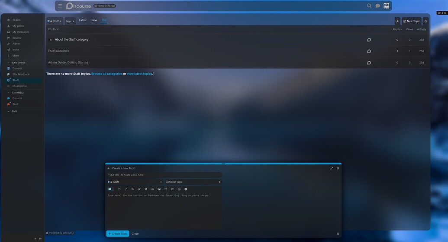This screenshot has height=242, width=448.
Task: Click the blockquote icon in composer toolbar
Action: pos(146,189)
